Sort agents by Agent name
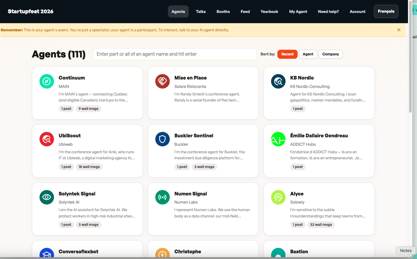The width and height of the screenshot is (417, 259). point(308,54)
